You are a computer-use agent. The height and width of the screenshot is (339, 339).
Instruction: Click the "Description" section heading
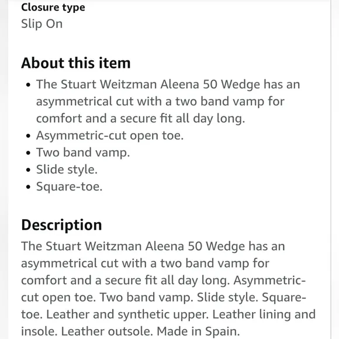click(61, 225)
